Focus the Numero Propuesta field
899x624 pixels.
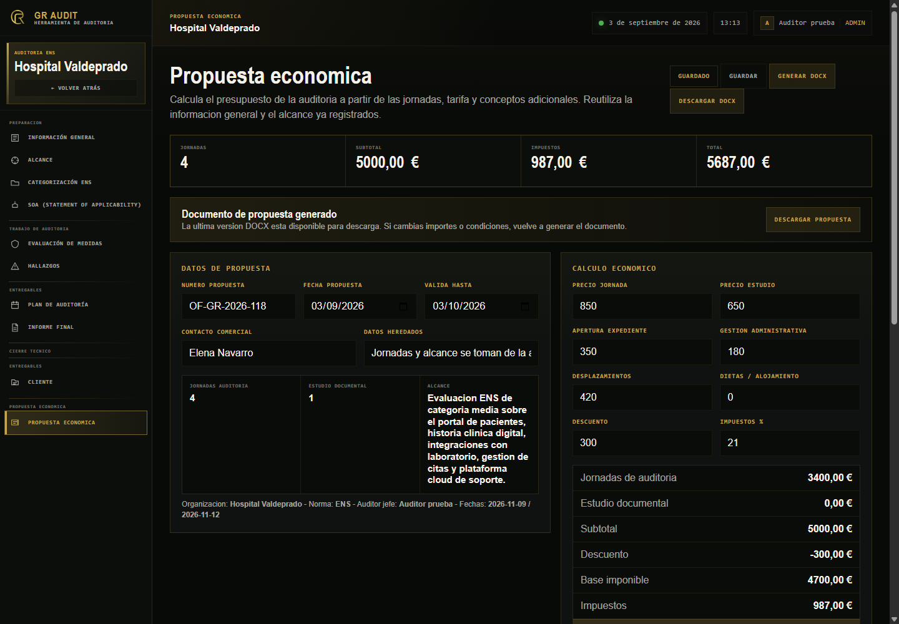click(238, 306)
